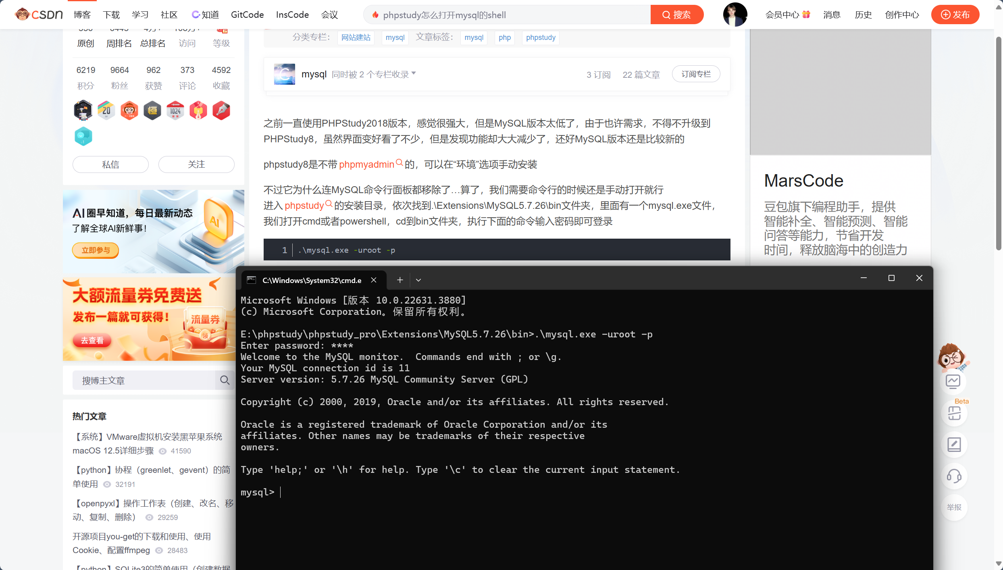Go to 博客 in navigation bar
The height and width of the screenshot is (570, 1003).
tap(82, 15)
